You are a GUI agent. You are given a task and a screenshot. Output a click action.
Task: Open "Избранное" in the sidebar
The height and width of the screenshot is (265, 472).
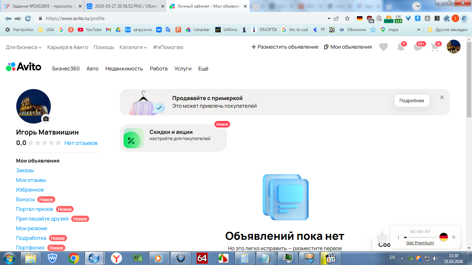30,190
